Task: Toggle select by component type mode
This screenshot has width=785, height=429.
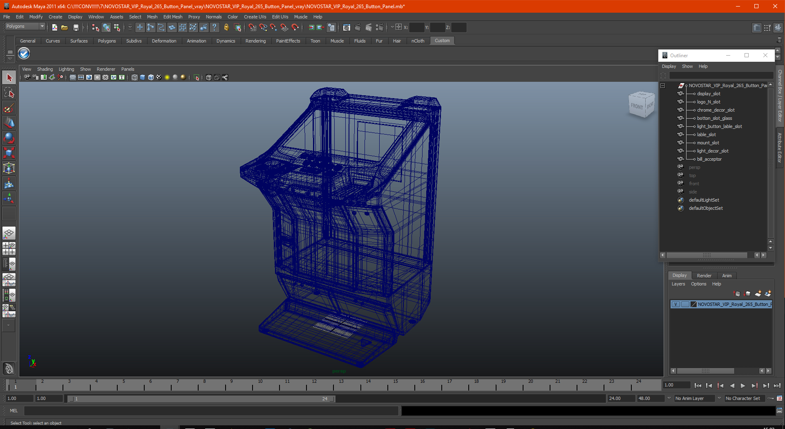Action: [x=117, y=27]
